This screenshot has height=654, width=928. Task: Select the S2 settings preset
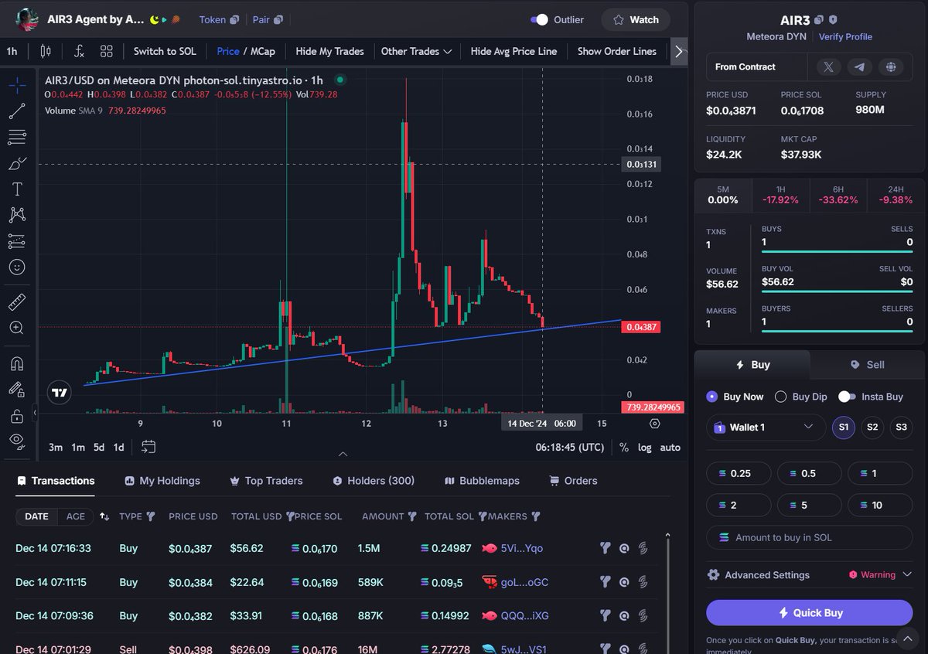pos(872,427)
